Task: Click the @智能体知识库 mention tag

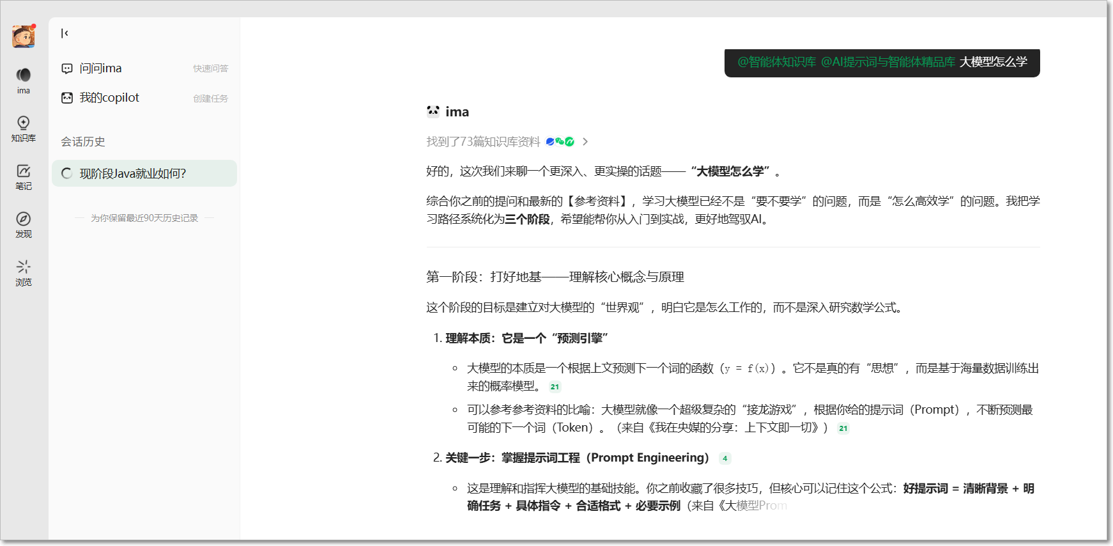Action: pos(777,62)
